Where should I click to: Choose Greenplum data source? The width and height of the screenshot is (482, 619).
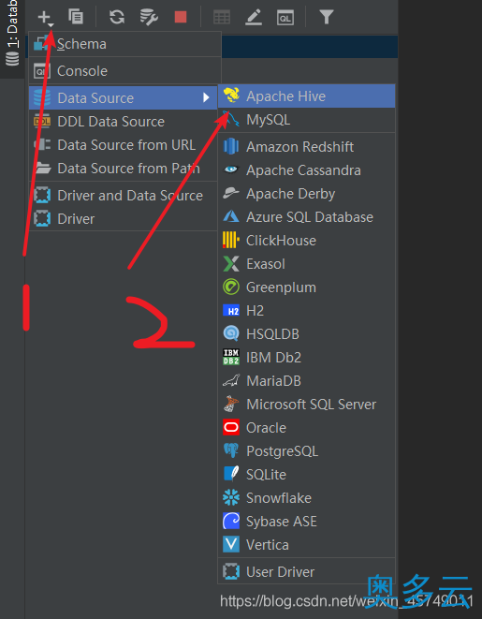click(x=306, y=287)
